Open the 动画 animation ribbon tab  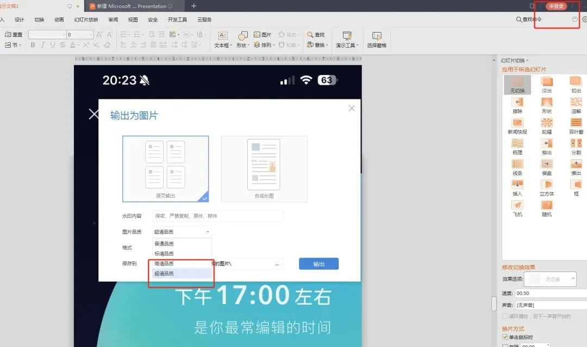59,20
